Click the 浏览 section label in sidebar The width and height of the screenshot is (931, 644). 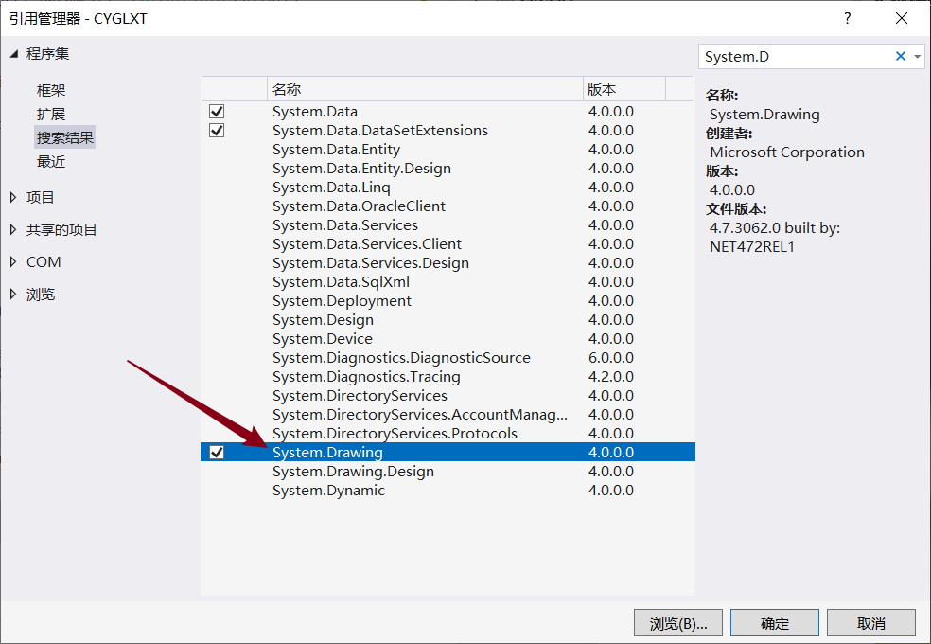coord(41,295)
